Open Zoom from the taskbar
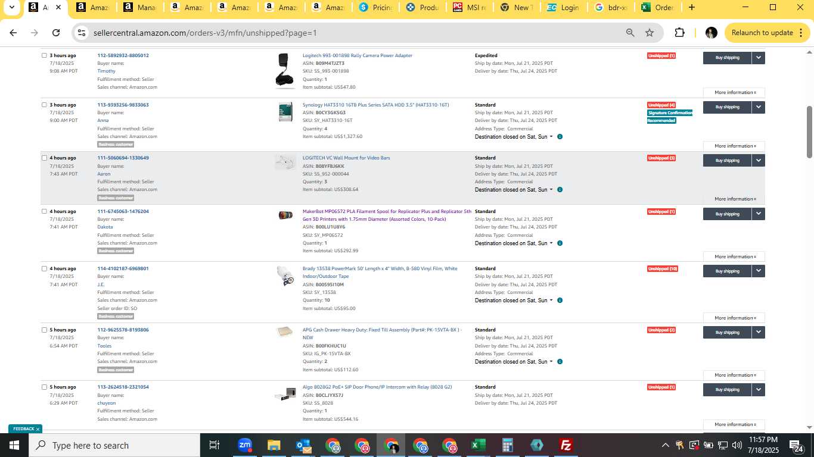The image size is (814, 457). (x=244, y=445)
